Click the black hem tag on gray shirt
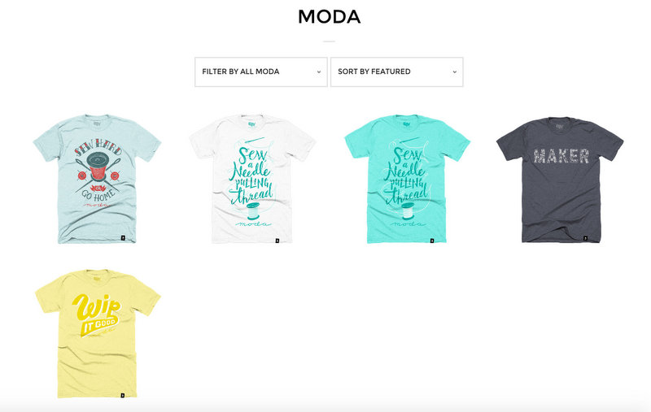The width and height of the screenshot is (651, 412). (x=585, y=239)
